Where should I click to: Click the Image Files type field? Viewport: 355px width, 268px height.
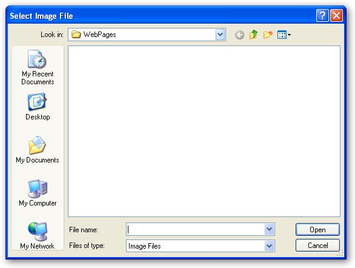[196, 246]
